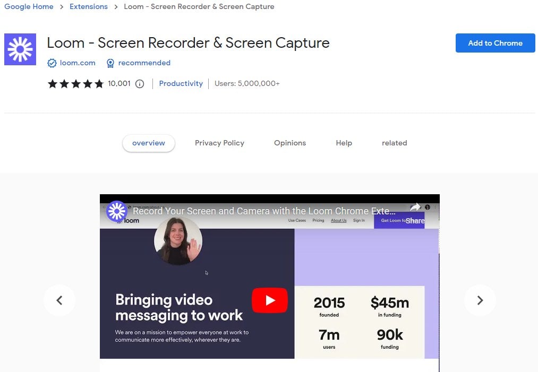
Task: Show the related tab
Action: pos(395,143)
